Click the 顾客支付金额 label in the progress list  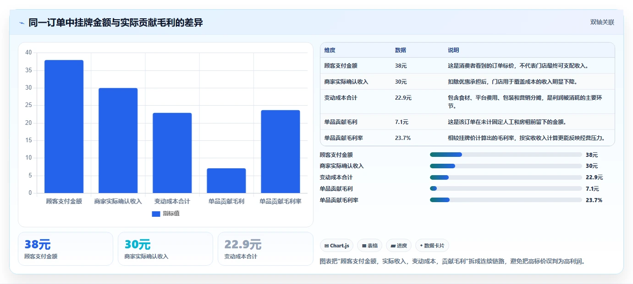[336, 155]
